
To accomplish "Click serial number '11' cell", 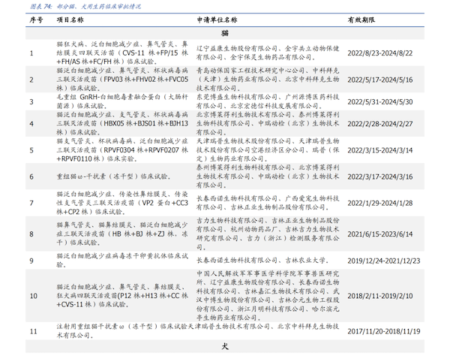I will tap(34, 331).
